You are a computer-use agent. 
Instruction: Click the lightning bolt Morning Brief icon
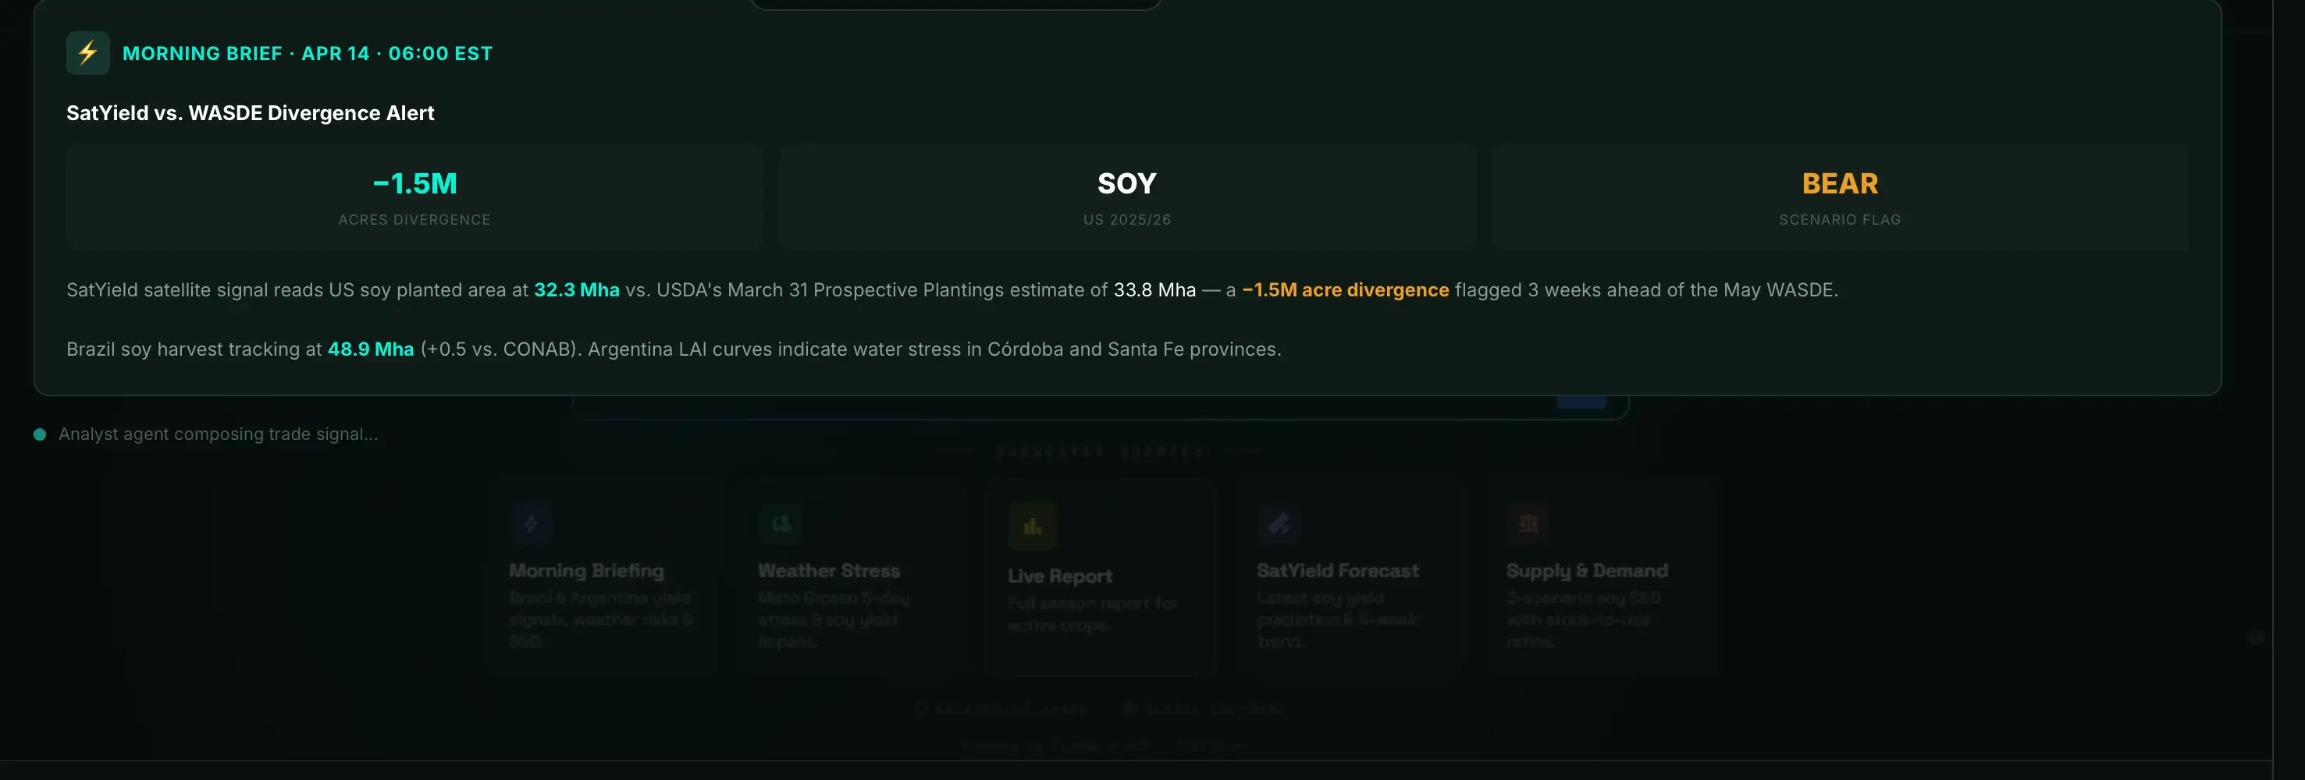tap(87, 53)
